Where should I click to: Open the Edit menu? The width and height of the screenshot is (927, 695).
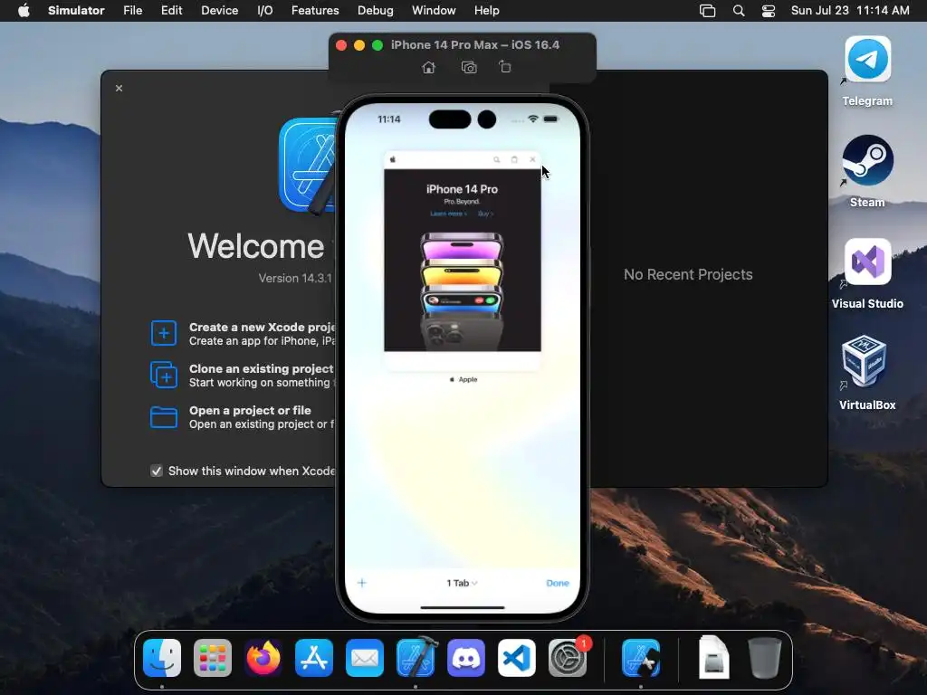pos(171,11)
